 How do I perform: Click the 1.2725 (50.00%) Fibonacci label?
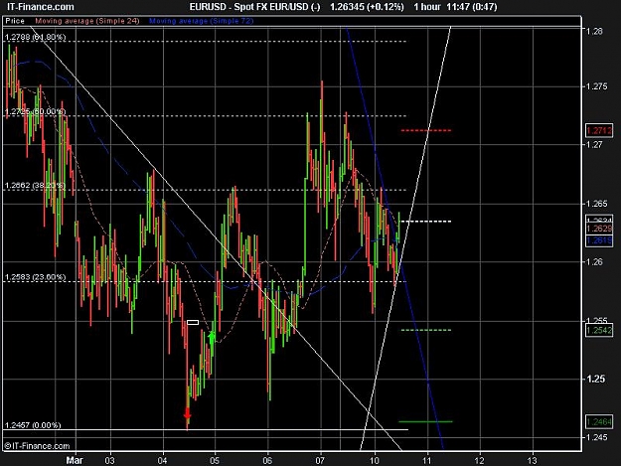[x=35, y=111]
